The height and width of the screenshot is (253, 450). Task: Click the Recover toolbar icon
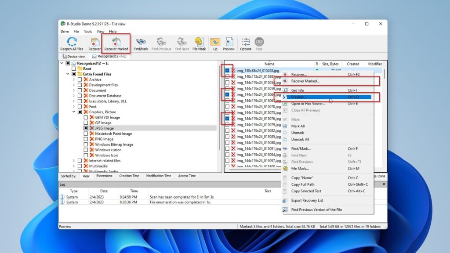pos(94,42)
